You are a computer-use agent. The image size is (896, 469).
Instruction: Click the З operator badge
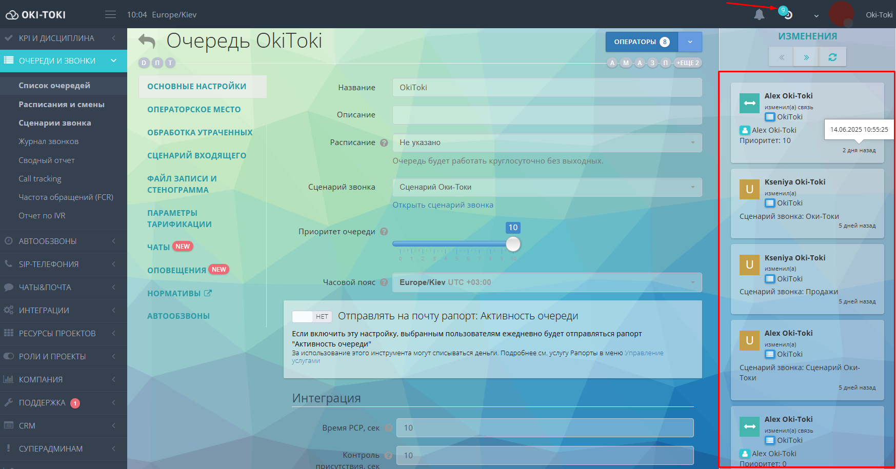coord(652,63)
